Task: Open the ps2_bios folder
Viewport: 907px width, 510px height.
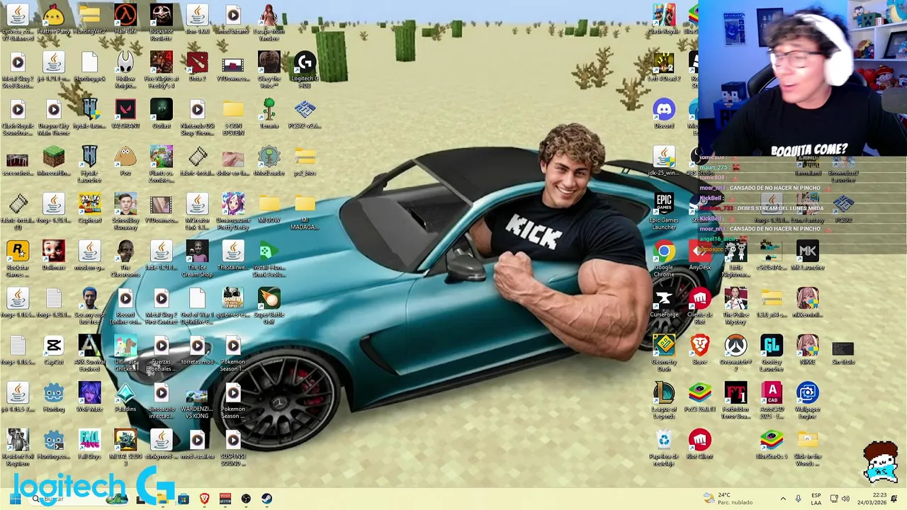Action: [305, 161]
